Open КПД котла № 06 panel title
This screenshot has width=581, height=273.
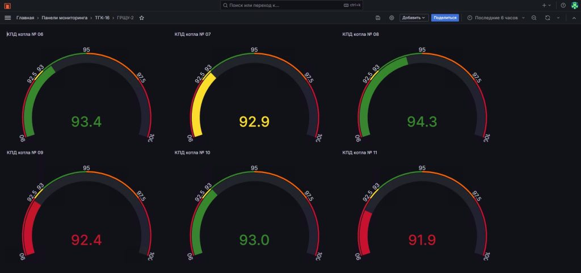[x=25, y=35]
